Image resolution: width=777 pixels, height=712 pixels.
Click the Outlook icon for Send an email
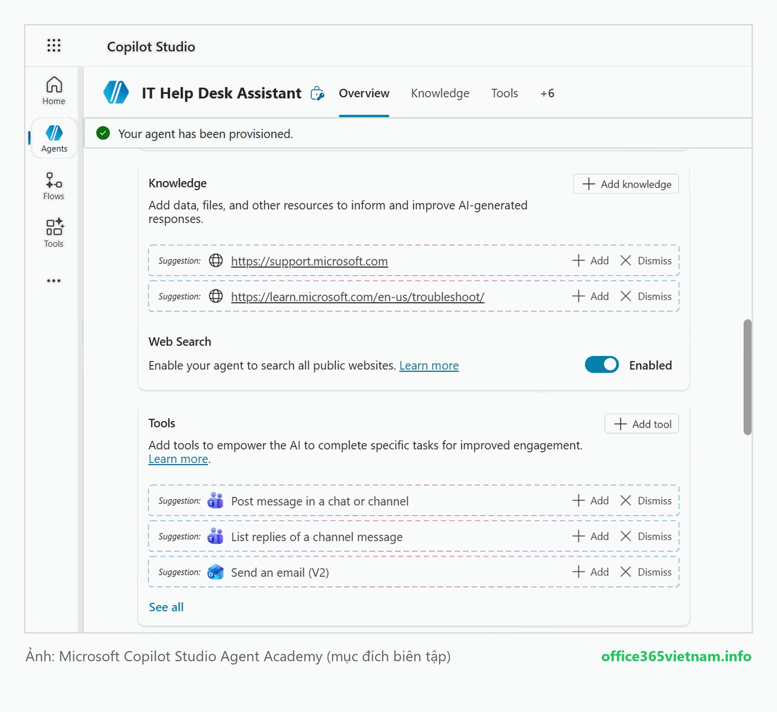click(x=215, y=572)
